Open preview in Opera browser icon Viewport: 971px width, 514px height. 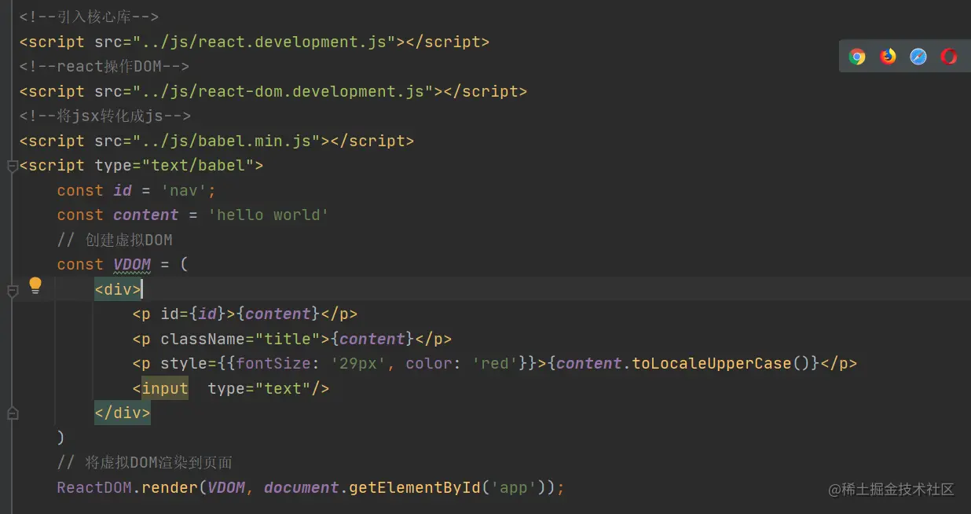[949, 57]
